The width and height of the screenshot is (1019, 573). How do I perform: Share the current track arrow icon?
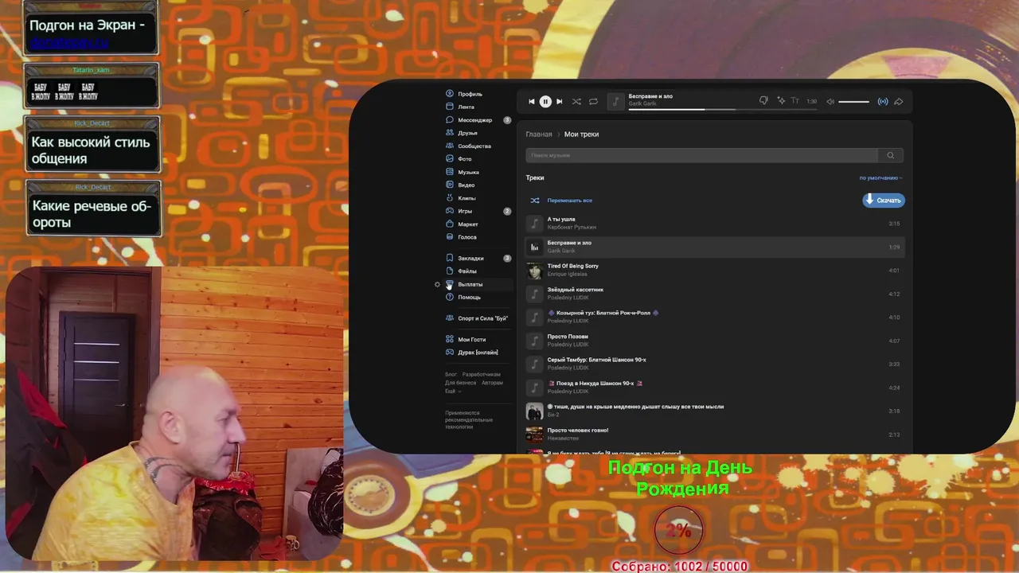899,101
